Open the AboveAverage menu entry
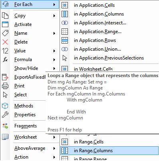 tap(30, 148)
